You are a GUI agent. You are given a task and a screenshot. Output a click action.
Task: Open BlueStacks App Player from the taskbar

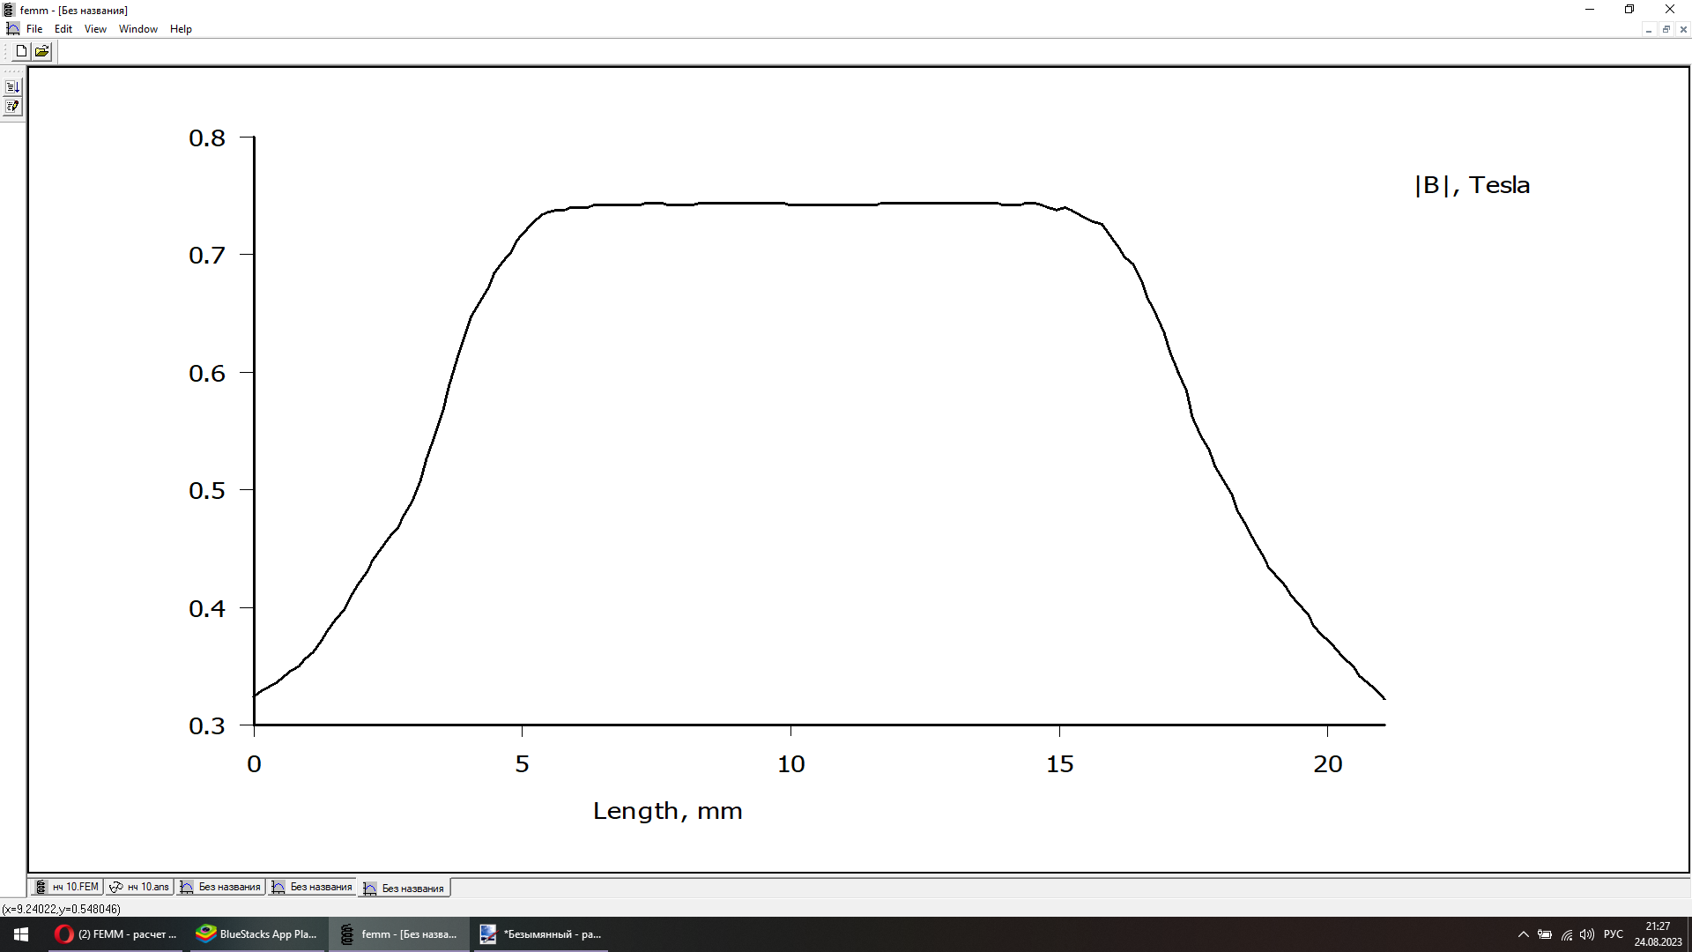tap(256, 934)
